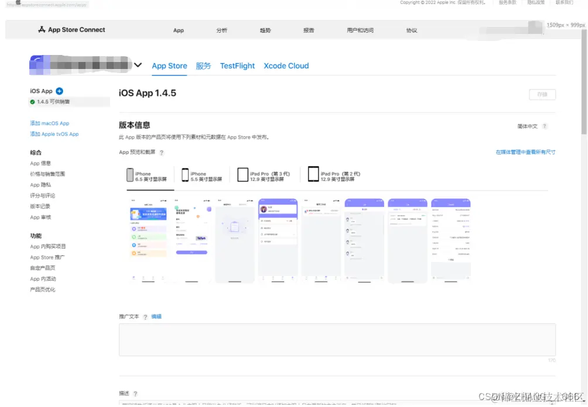The height and width of the screenshot is (407, 588).
Task: Switch to the Xcode Cloud tab
Action: coord(286,66)
